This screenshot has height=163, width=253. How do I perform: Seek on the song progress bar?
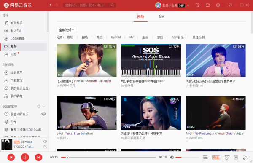[x=108, y=158]
